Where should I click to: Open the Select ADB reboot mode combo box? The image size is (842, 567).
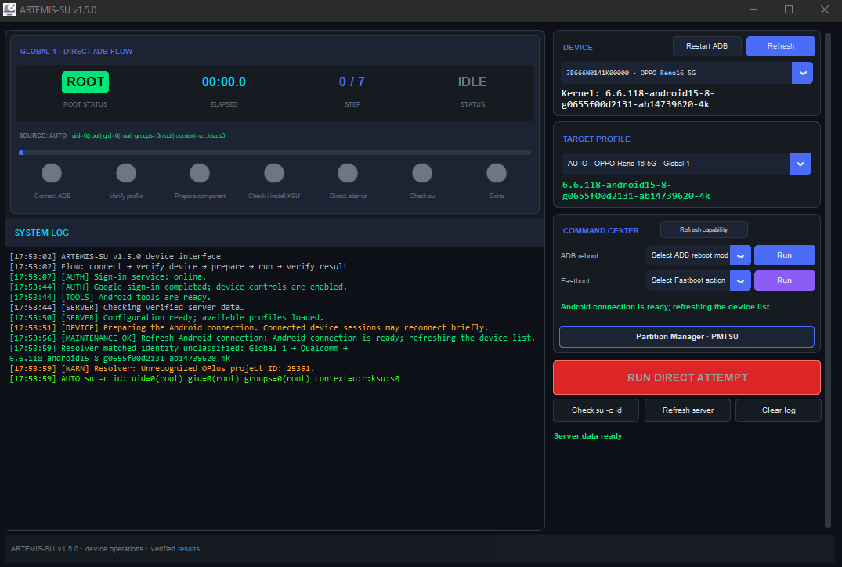click(x=699, y=255)
